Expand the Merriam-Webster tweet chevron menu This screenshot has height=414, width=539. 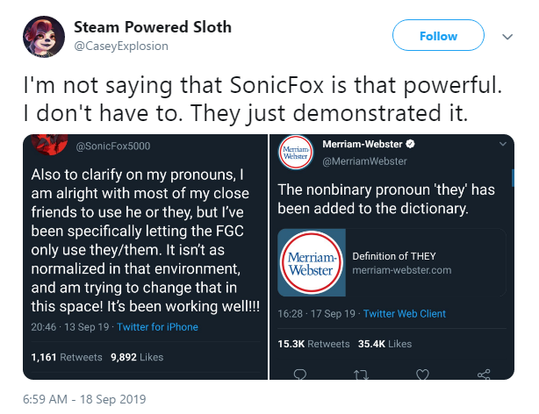click(x=502, y=144)
